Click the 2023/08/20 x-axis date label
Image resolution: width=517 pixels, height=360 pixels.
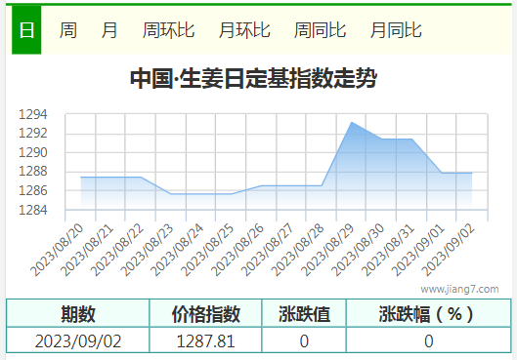point(57,250)
